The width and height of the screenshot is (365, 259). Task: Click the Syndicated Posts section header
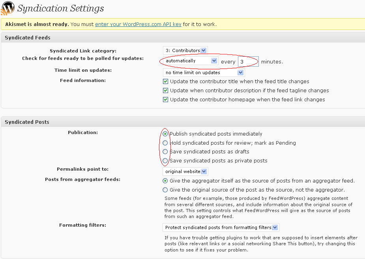tap(27, 122)
